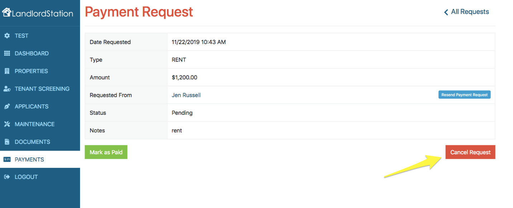Click the Tenant Screening person icon
Image resolution: width=513 pixels, height=208 pixels.
pos(7,89)
